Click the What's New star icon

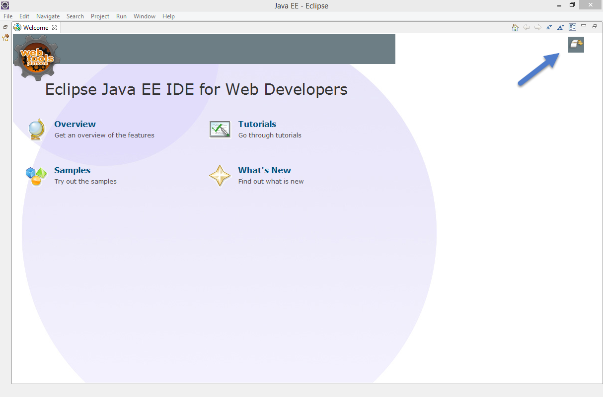tap(220, 176)
